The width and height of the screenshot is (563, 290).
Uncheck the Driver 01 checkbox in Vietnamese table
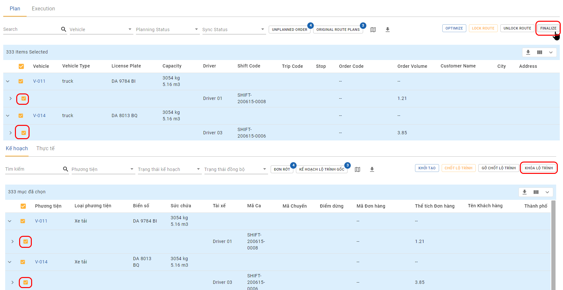click(26, 241)
